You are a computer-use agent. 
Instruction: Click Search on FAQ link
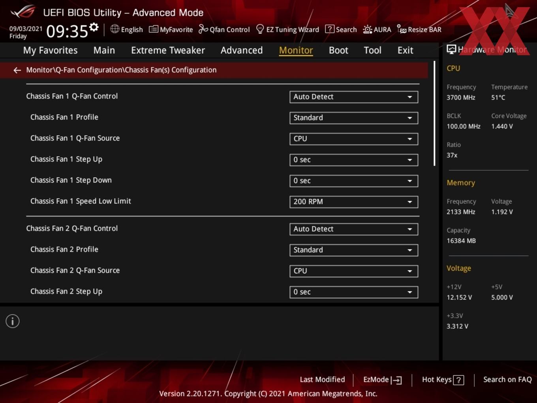(507, 379)
